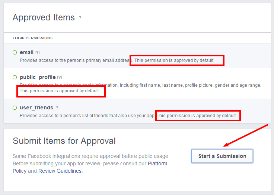Select the user_friends permission name
This screenshot has width=274, height=195.
[36, 108]
